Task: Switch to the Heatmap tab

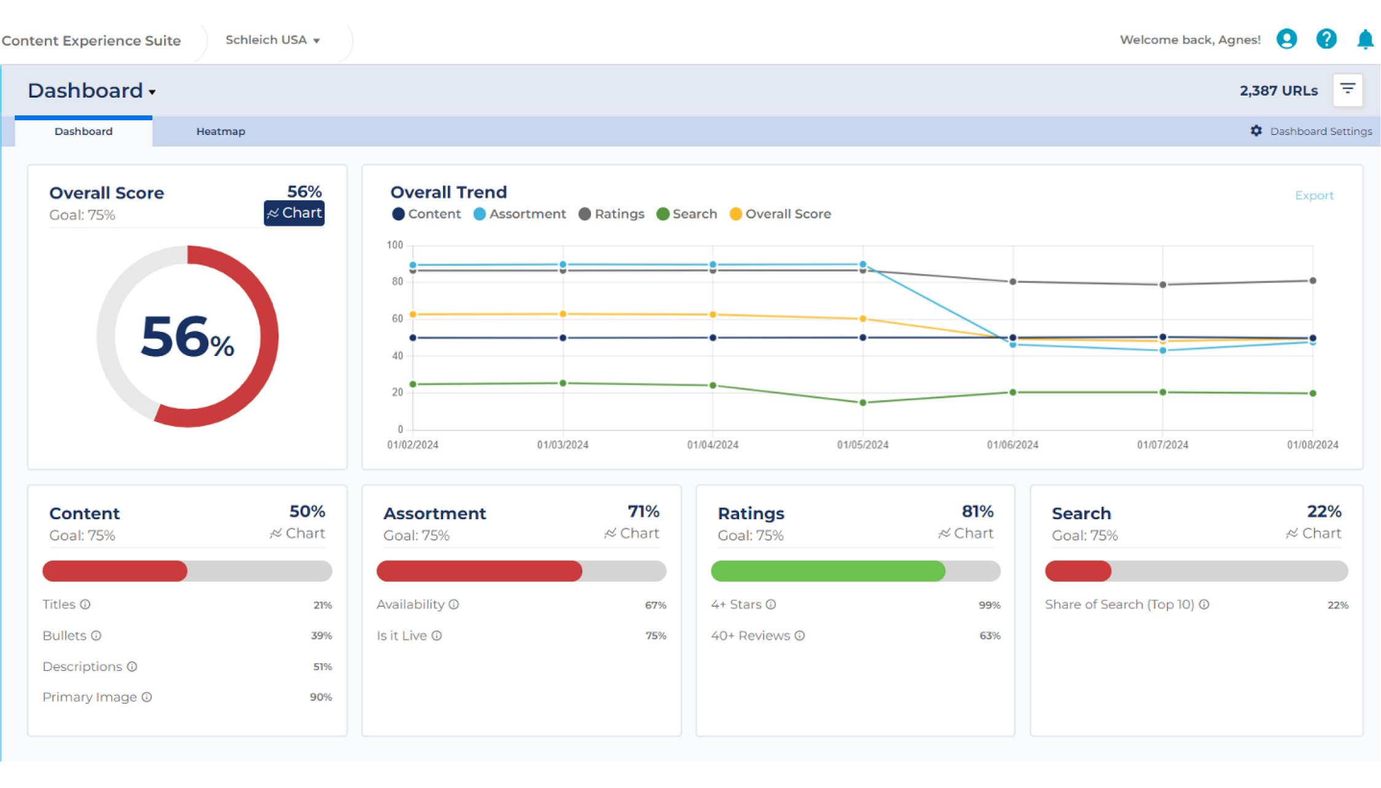Action: tap(221, 131)
